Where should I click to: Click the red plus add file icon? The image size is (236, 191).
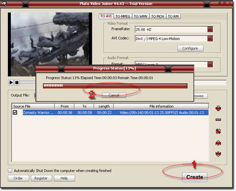(218, 108)
